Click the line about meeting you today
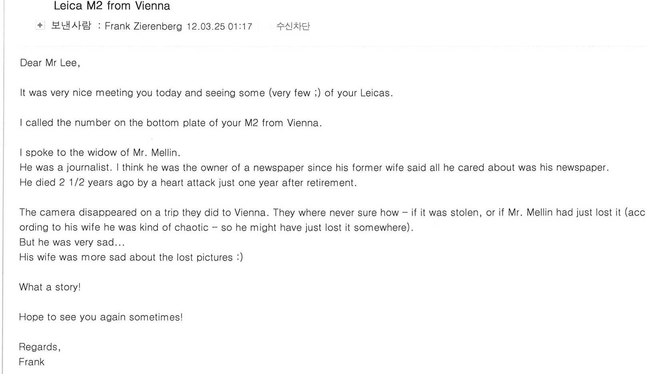Viewport: 648px width, 374px height. coord(206,93)
